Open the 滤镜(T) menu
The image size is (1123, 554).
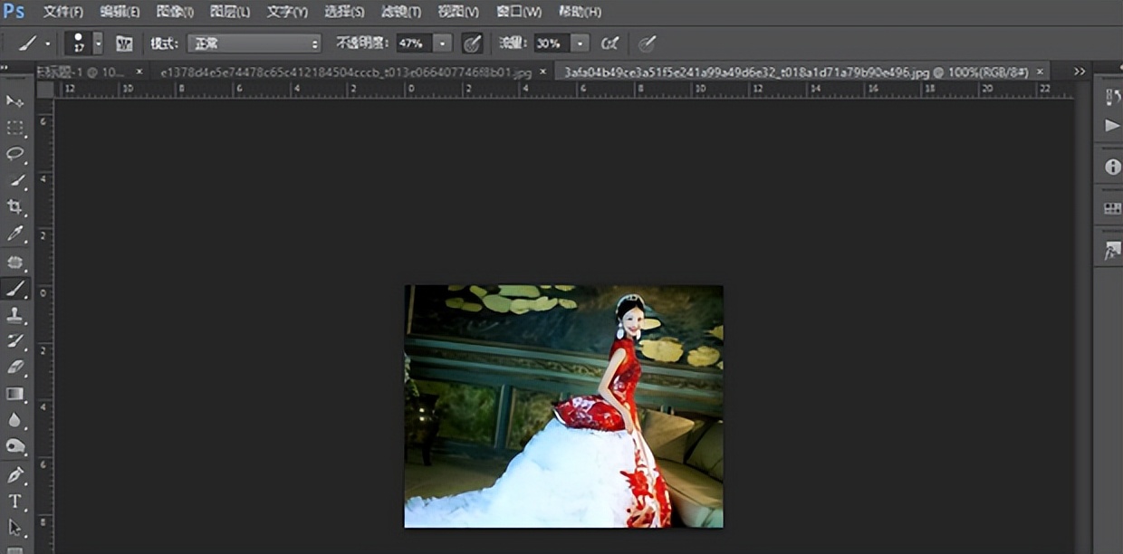[x=400, y=12]
